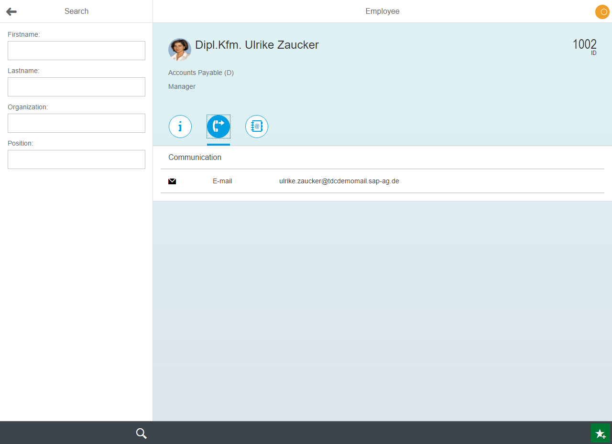Select the phone Communication tab icon

pyautogui.click(x=219, y=127)
